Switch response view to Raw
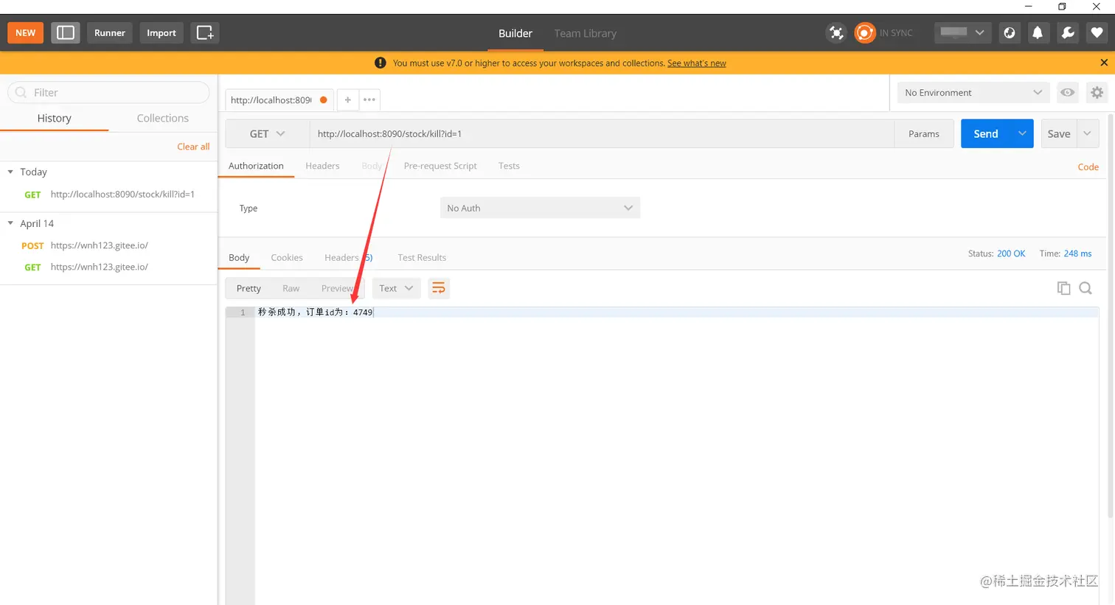Screen dimensions: 1115x605 pyautogui.click(x=291, y=288)
